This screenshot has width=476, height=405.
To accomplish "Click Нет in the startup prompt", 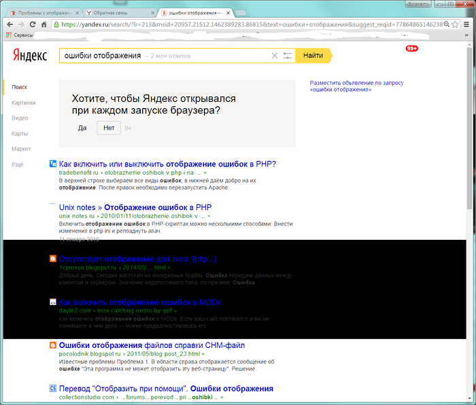I will pyautogui.click(x=109, y=128).
